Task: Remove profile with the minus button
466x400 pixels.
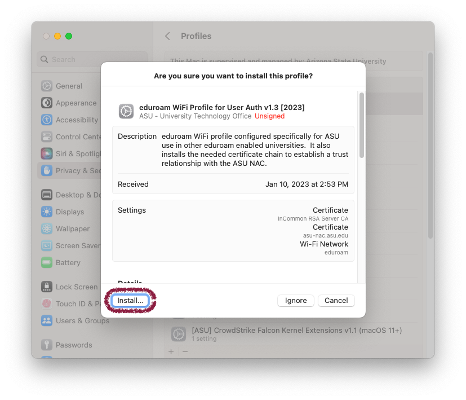Action: [x=185, y=351]
